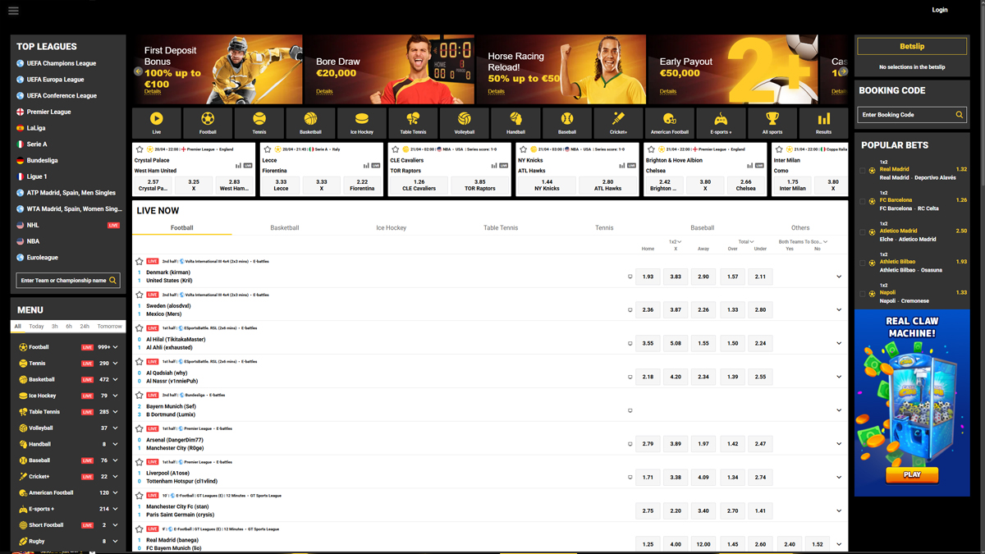Open live stream icon for Denmark (kirman) match
The height and width of the screenshot is (554, 985).
point(630,277)
